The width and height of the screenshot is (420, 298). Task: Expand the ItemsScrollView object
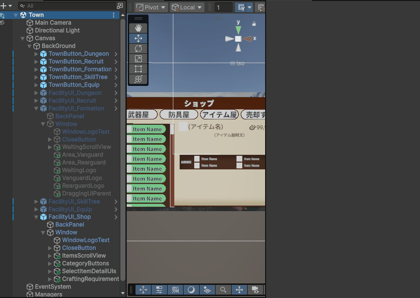point(50,256)
